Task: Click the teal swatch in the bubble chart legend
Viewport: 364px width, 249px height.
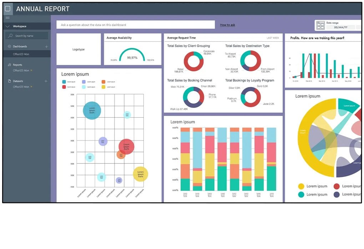Action: 64,82
